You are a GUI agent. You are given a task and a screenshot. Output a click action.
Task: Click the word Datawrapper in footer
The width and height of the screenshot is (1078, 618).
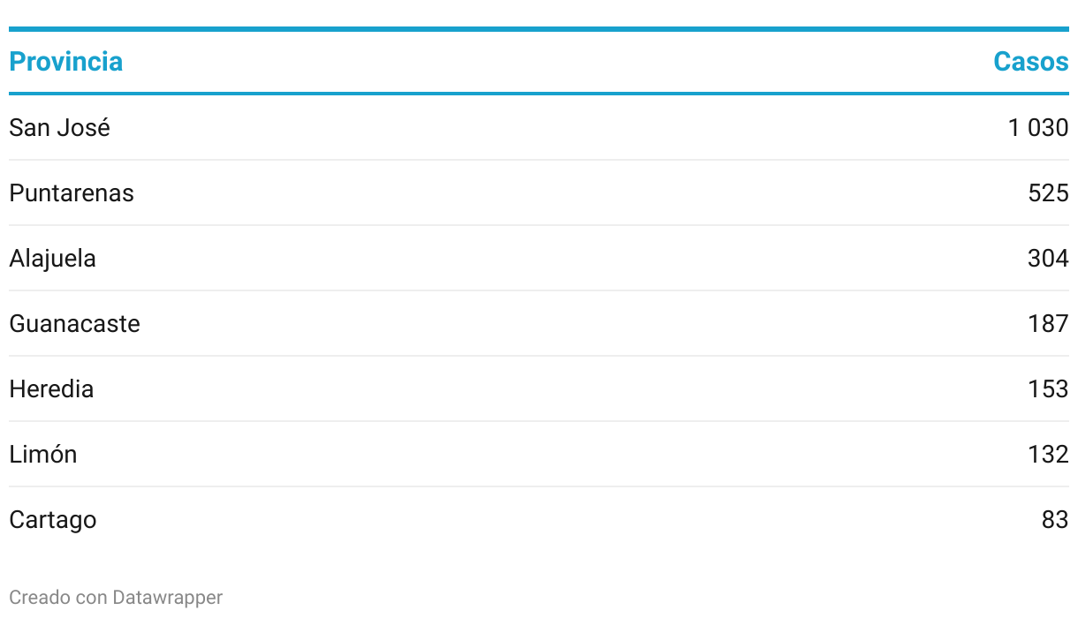(168, 598)
